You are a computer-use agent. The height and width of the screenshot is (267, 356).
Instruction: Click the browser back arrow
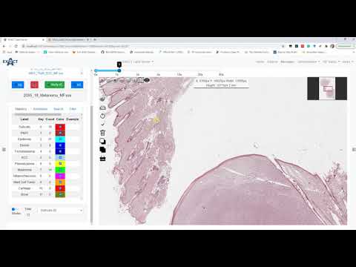pos(4,46)
